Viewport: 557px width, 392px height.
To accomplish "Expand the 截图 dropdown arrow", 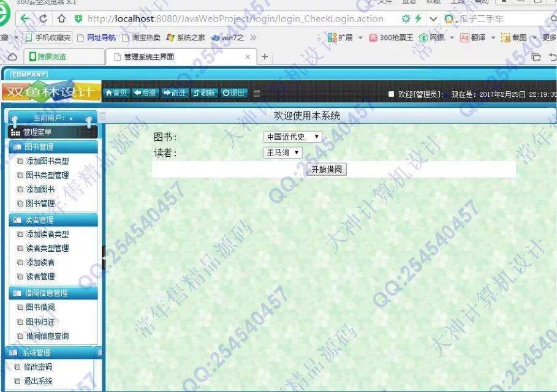I will [534, 37].
